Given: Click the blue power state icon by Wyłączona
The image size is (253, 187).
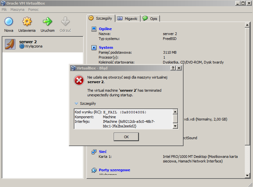Looking at the screenshot, I should (22, 47).
